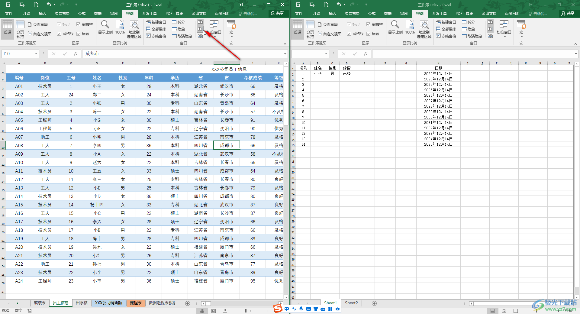Insert function fx button in left formula bar
Screen dimensions: 580x314
click(x=76, y=54)
